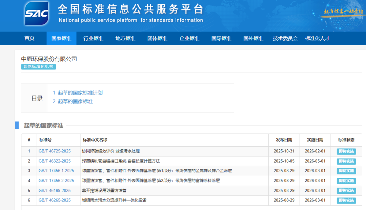The height and width of the screenshot is (210, 366).
Task: Click the 目录 contents label
Action: (37, 98)
